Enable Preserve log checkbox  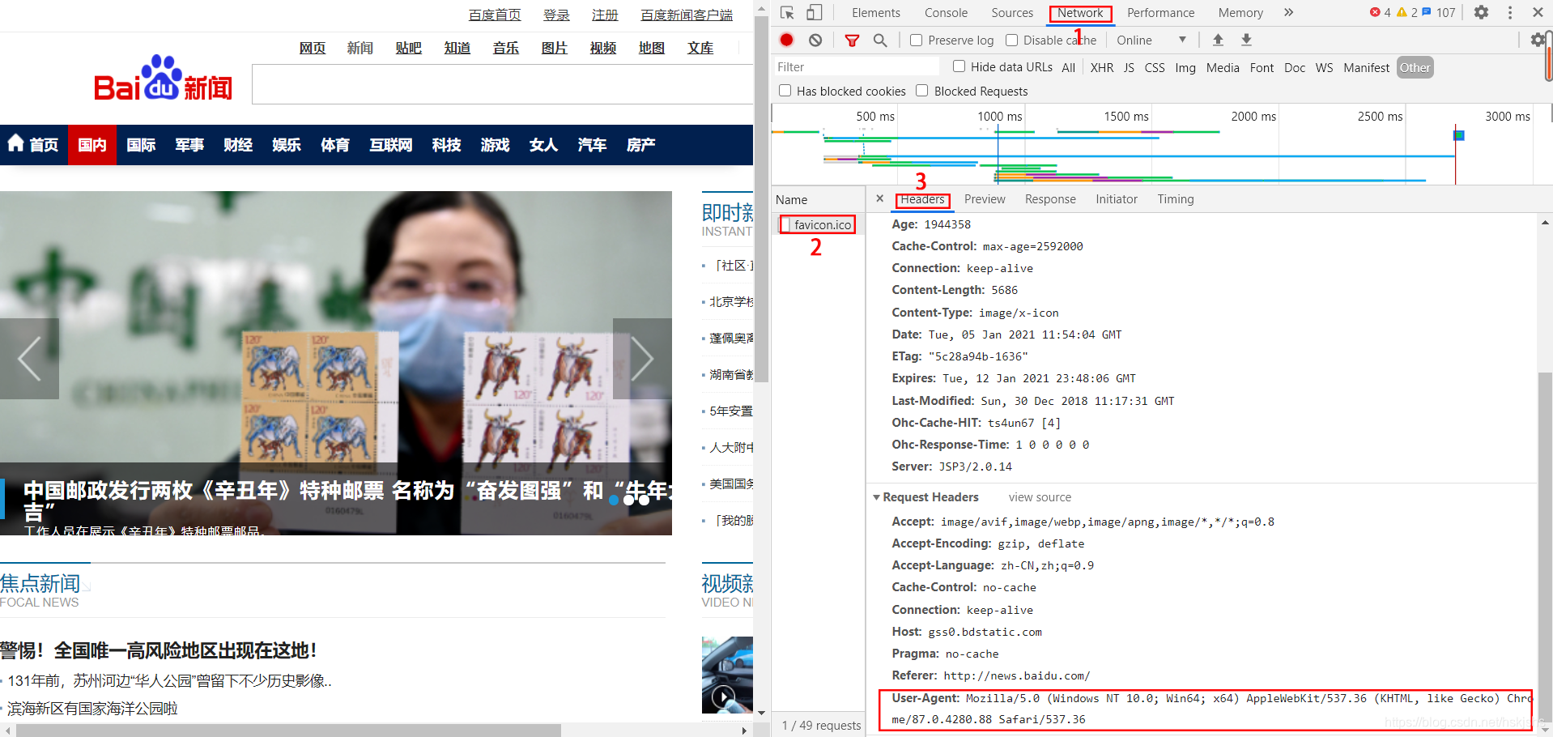point(916,40)
